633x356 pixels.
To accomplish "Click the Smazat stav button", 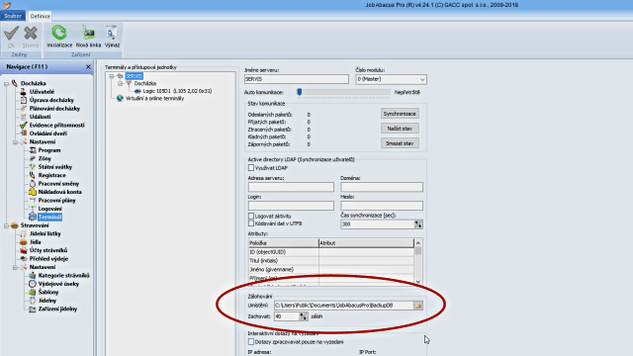I will point(400,143).
